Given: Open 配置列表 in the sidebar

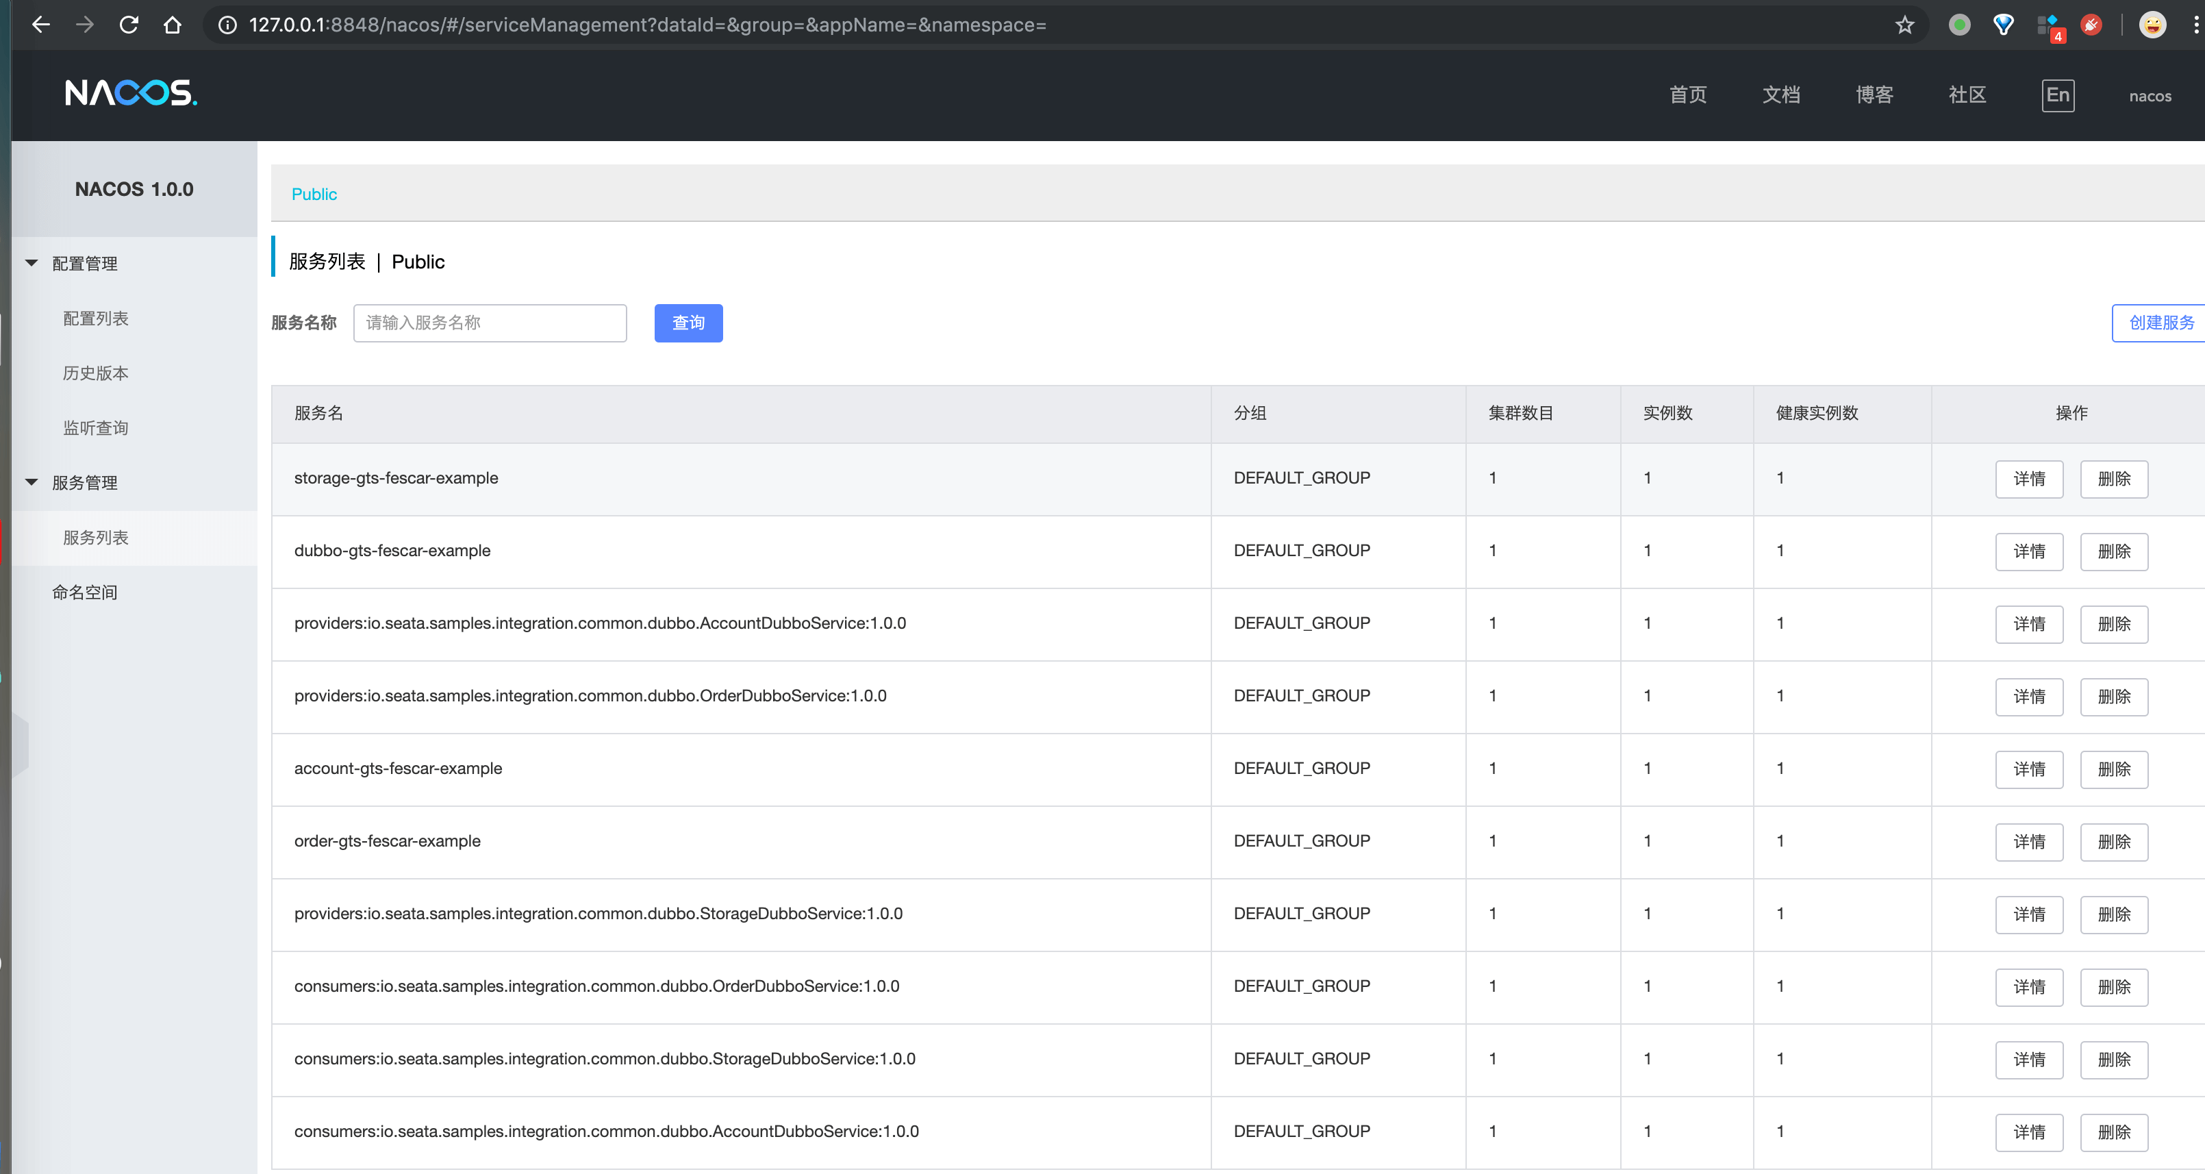Looking at the screenshot, I should 96,319.
